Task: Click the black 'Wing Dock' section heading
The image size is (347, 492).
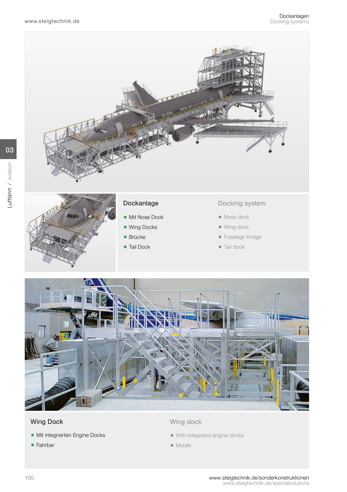Action: tap(47, 422)
